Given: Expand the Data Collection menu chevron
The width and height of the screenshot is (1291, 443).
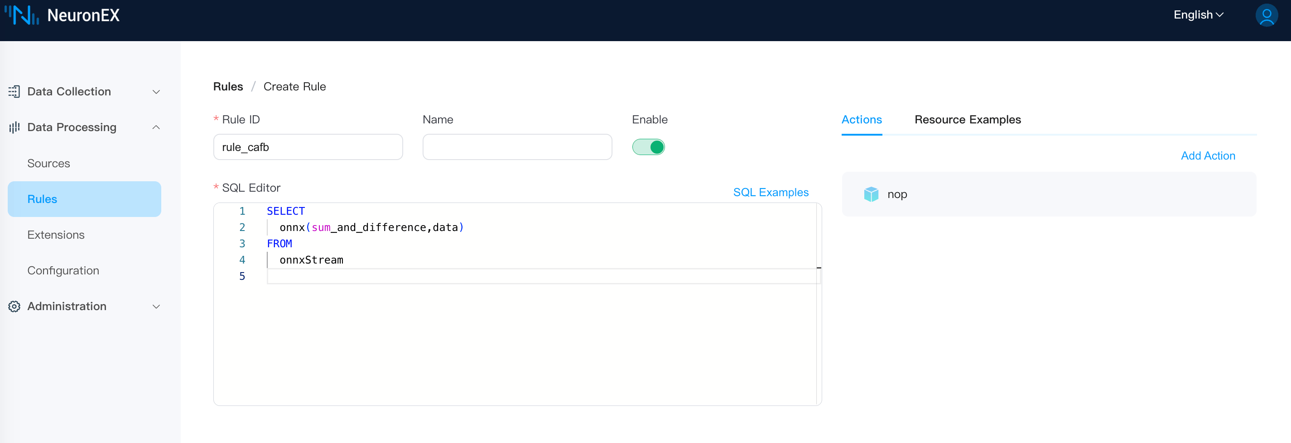Looking at the screenshot, I should point(156,92).
